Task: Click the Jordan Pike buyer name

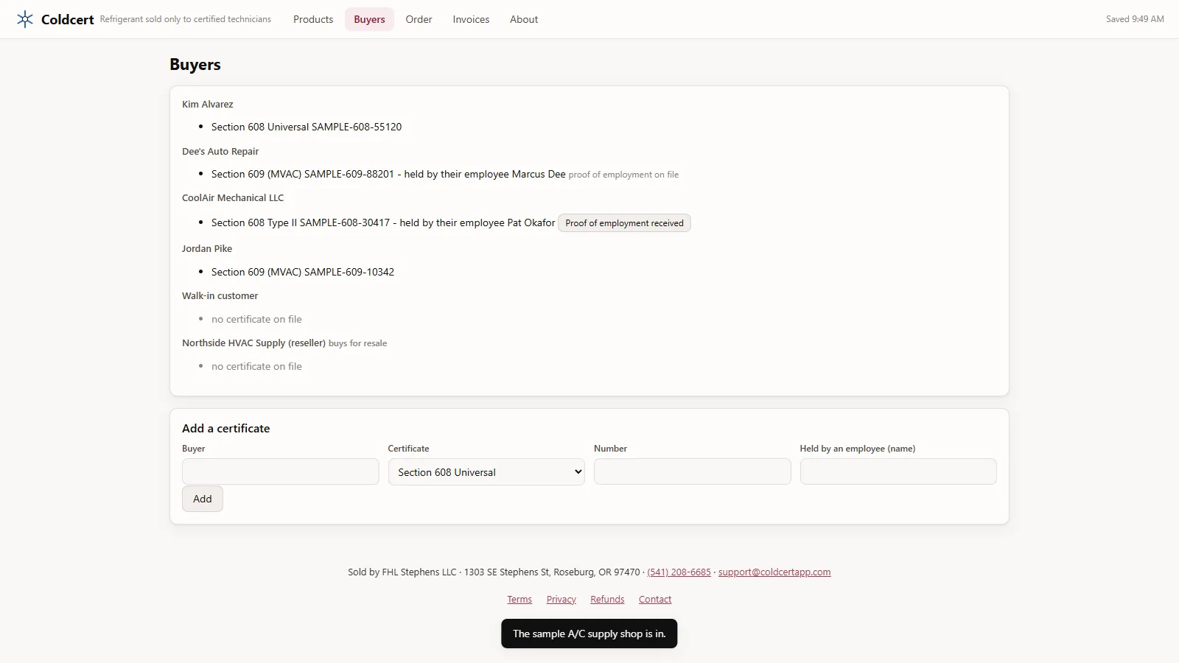Action: 207,249
